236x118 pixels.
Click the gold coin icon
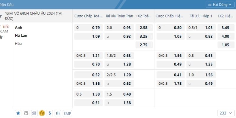click(x=42, y=113)
